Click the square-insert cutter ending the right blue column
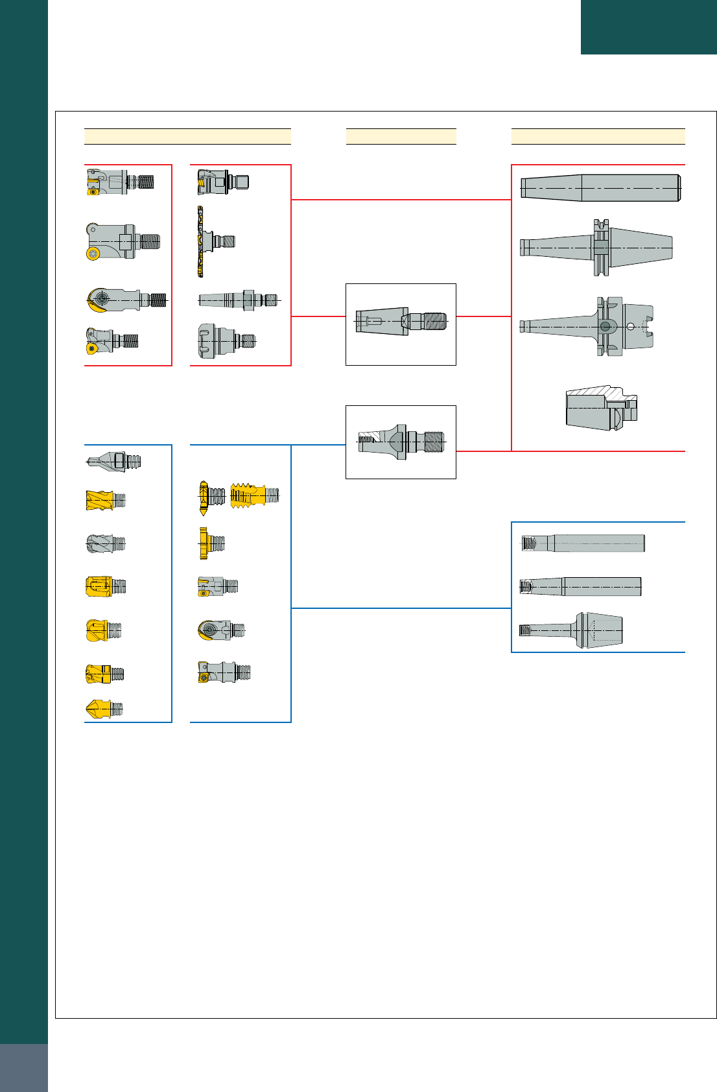The width and height of the screenshot is (717, 1092). tap(224, 672)
